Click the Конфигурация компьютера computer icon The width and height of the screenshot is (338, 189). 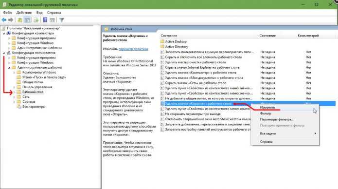point(9,33)
